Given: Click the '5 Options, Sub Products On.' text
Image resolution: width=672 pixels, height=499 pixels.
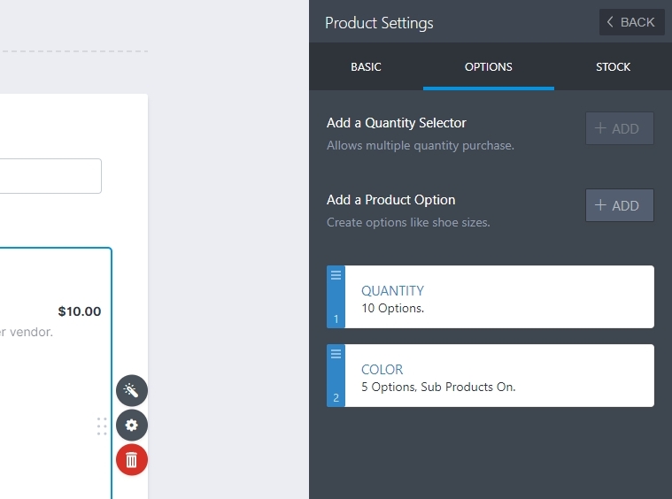Looking at the screenshot, I should [438, 387].
